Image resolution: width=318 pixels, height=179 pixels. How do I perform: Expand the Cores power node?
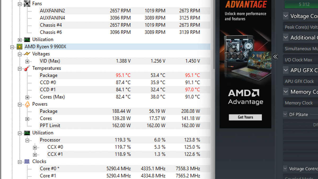(27, 119)
